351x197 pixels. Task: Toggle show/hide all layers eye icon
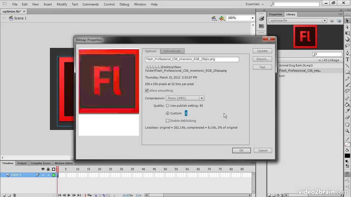pyautogui.click(x=43, y=169)
